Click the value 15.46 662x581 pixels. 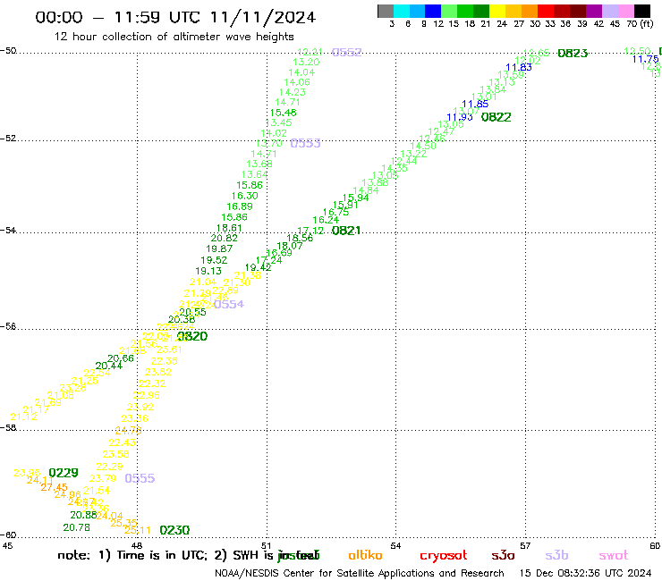pos(284,113)
